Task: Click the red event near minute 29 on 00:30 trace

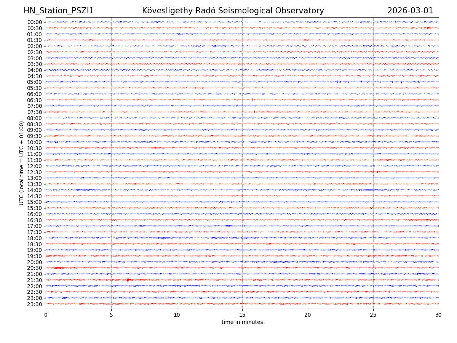Action: pyautogui.click(x=428, y=28)
